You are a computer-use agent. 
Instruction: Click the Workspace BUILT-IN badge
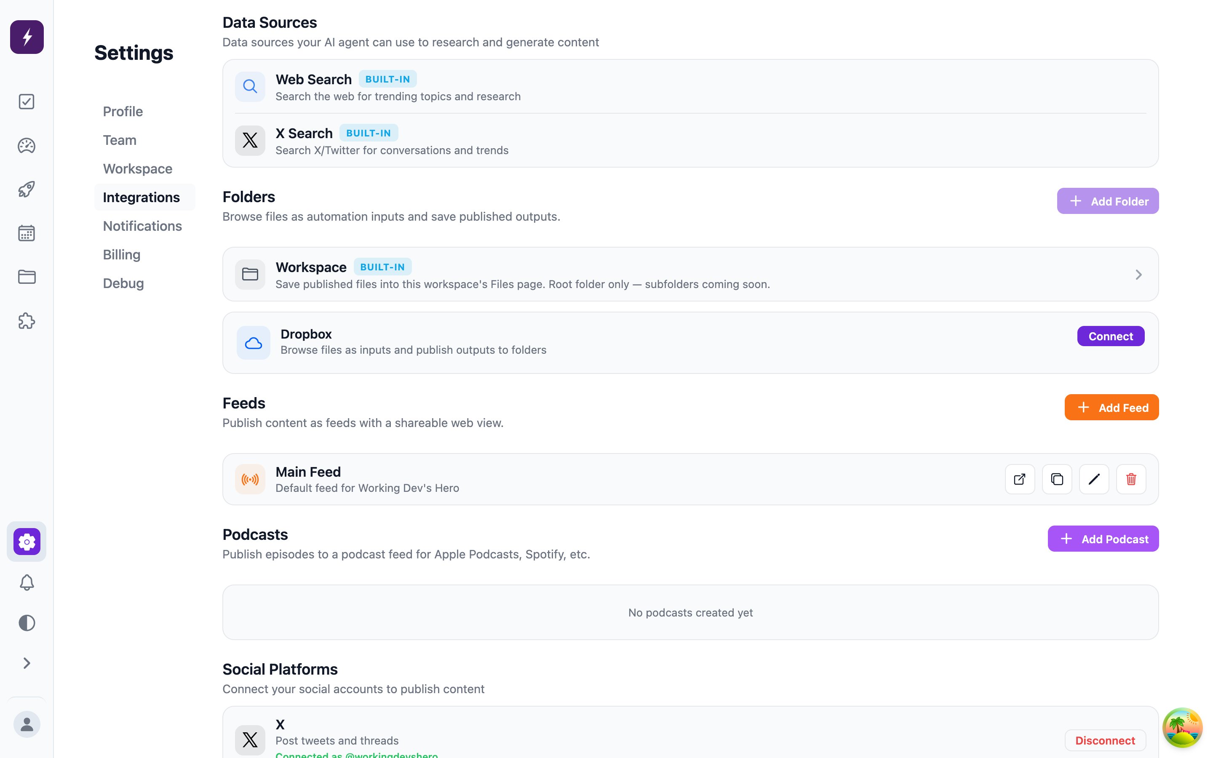click(x=382, y=267)
